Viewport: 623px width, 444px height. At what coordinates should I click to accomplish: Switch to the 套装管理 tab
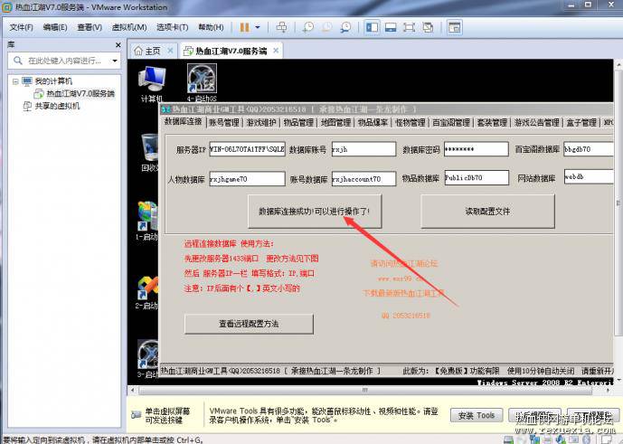click(492, 122)
